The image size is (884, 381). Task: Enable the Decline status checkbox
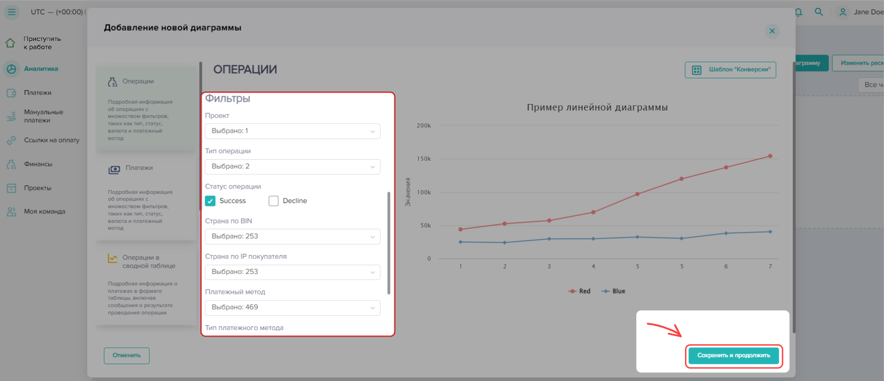(274, 201)
